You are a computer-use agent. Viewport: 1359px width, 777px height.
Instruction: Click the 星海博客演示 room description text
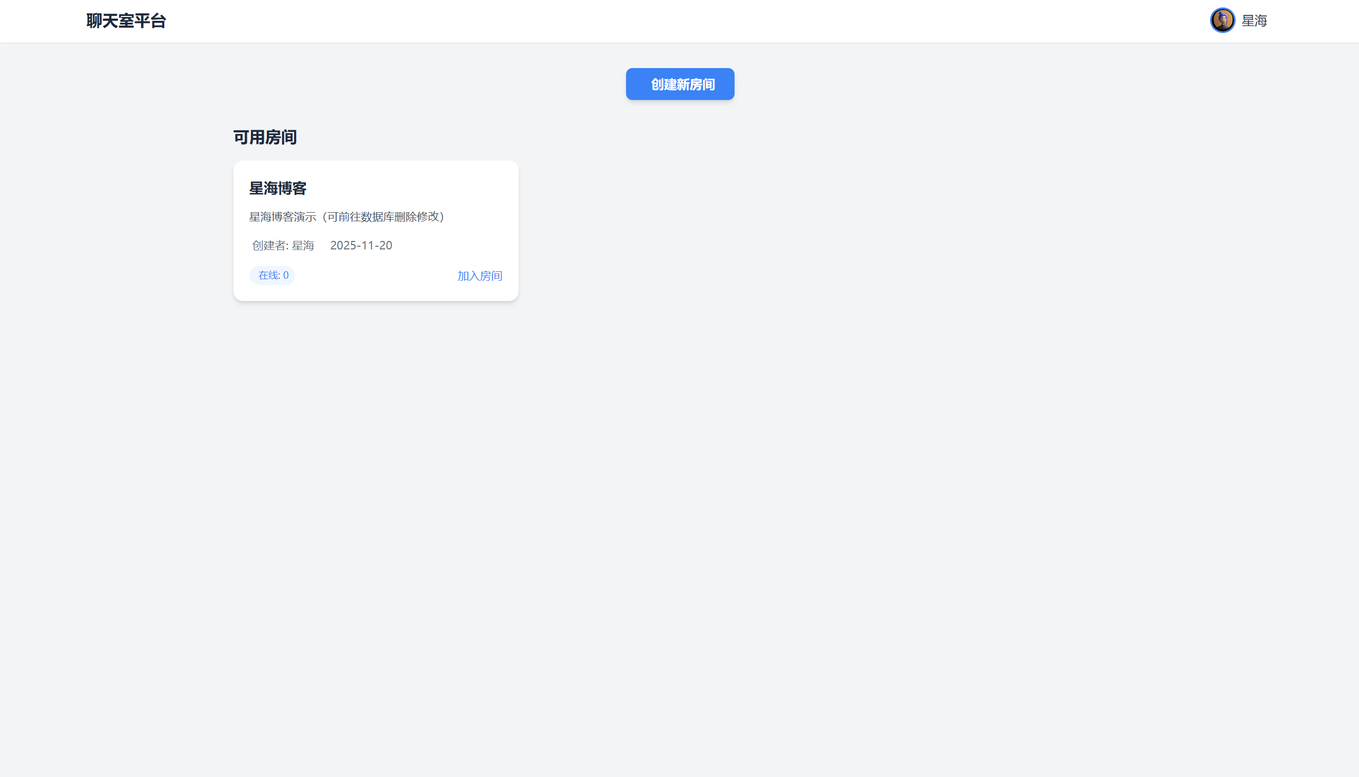(283, 216)
